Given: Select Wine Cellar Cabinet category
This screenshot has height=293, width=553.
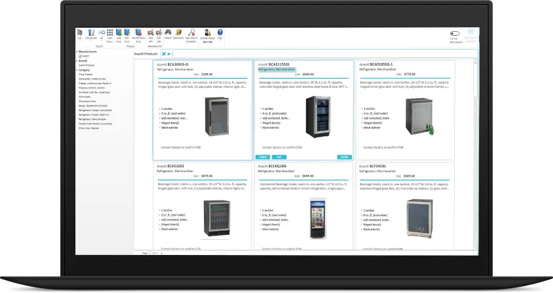Looking at the screenshot, I should click(88, 129).
